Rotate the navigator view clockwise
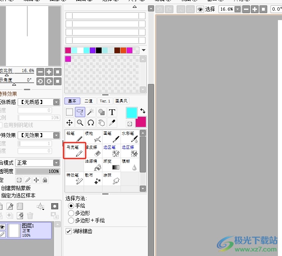This screenshot has width=282, height=256. click(x=49, y=81)
